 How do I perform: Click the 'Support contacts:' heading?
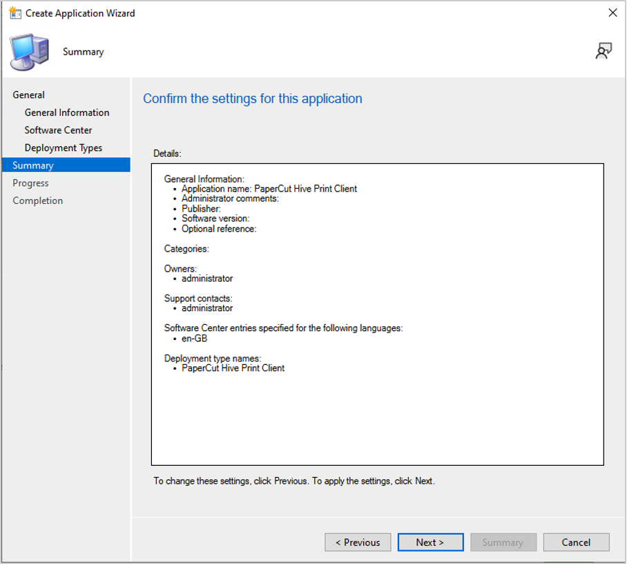tap(198, 298)
